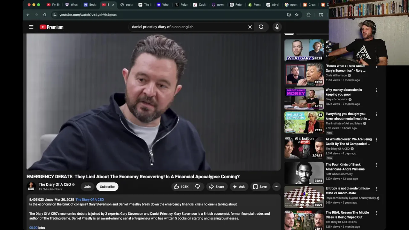Image resolution: width=409 pixels, height=230 pixels.
Task: Go to YouTube Premium home logo
Action: (51, 27)
